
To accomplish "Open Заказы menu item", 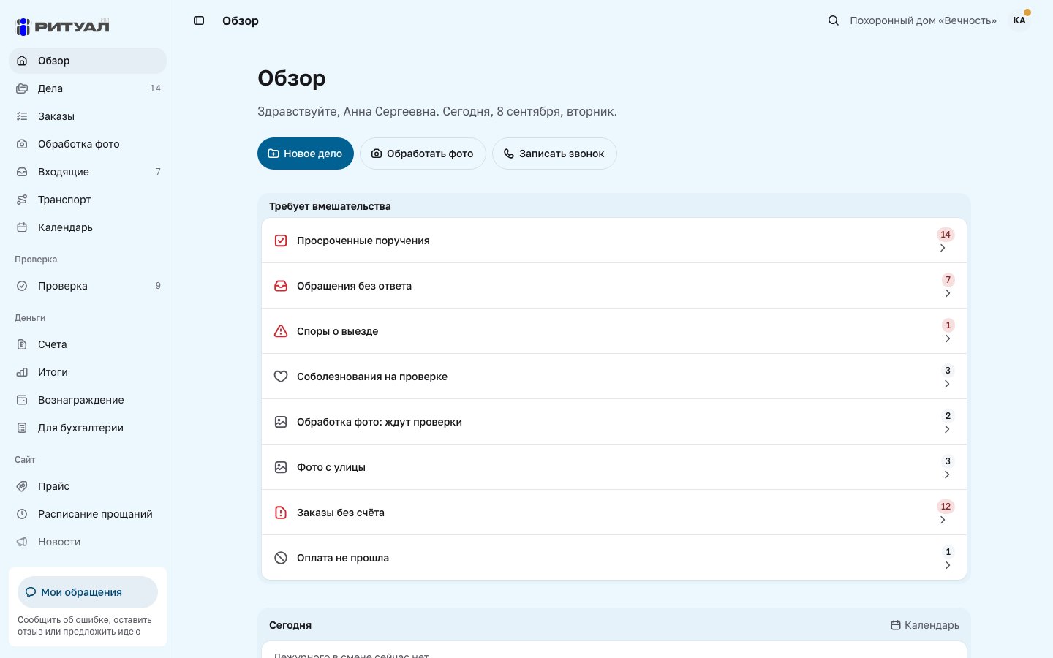I will tap(88, 116).
